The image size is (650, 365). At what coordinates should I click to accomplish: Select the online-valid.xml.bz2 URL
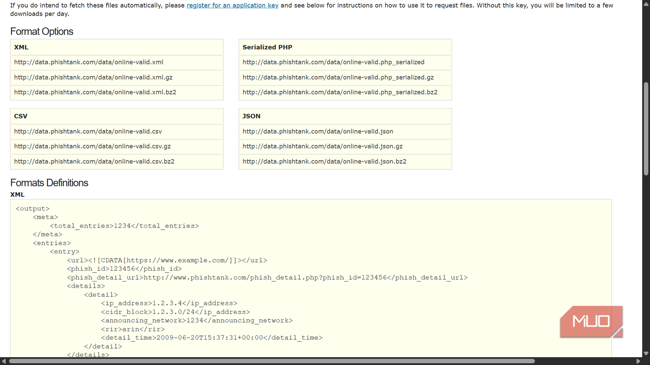[95, 92]
